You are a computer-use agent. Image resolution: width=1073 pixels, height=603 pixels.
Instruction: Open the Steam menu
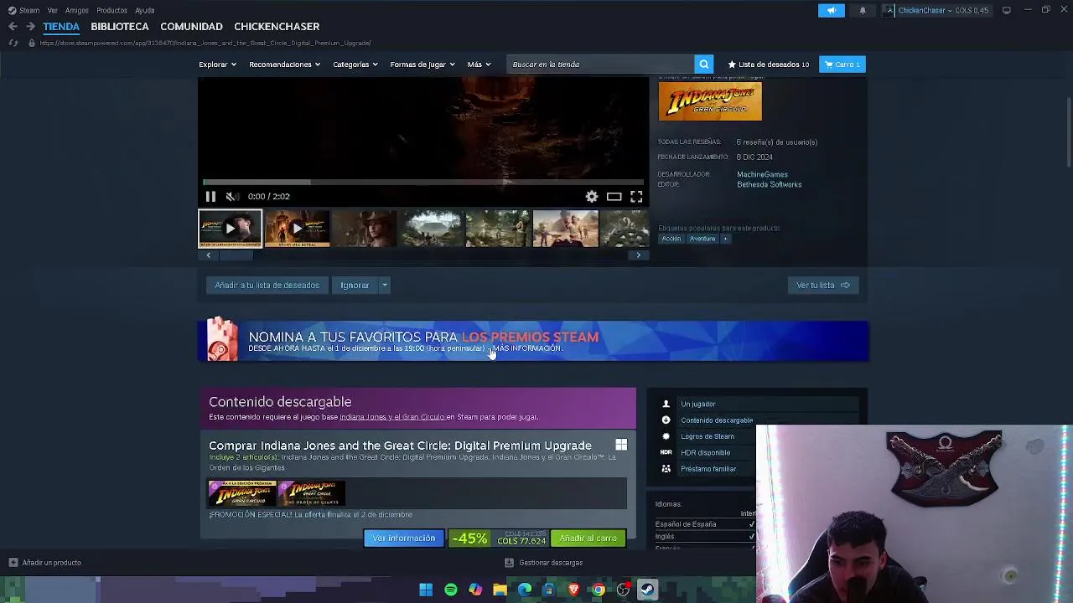tap(24, 10)
